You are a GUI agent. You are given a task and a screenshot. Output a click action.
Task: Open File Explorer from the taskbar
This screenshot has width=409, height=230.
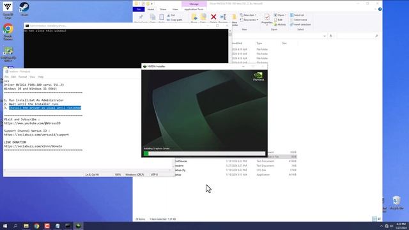click(x=26, y=226)
